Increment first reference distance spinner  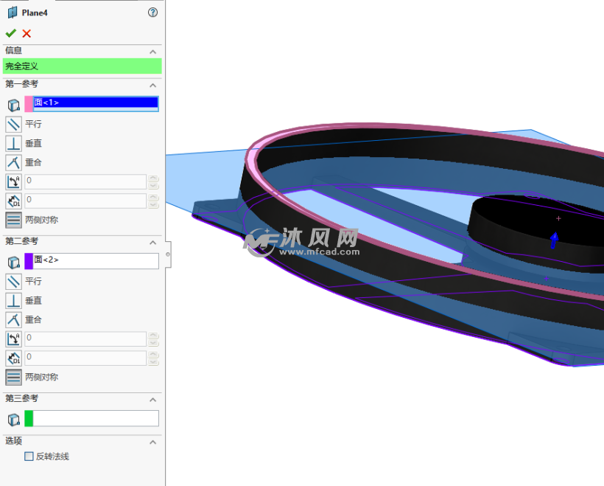coord(153,197)
